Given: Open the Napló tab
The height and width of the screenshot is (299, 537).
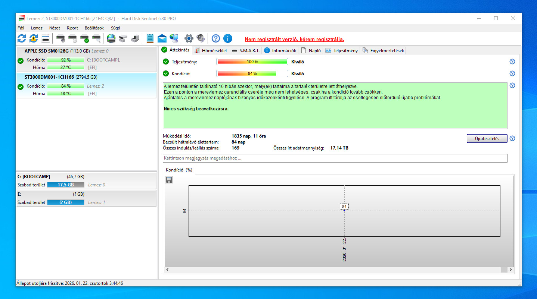Looking at the screenshot, I should click(x=311, y=50).
